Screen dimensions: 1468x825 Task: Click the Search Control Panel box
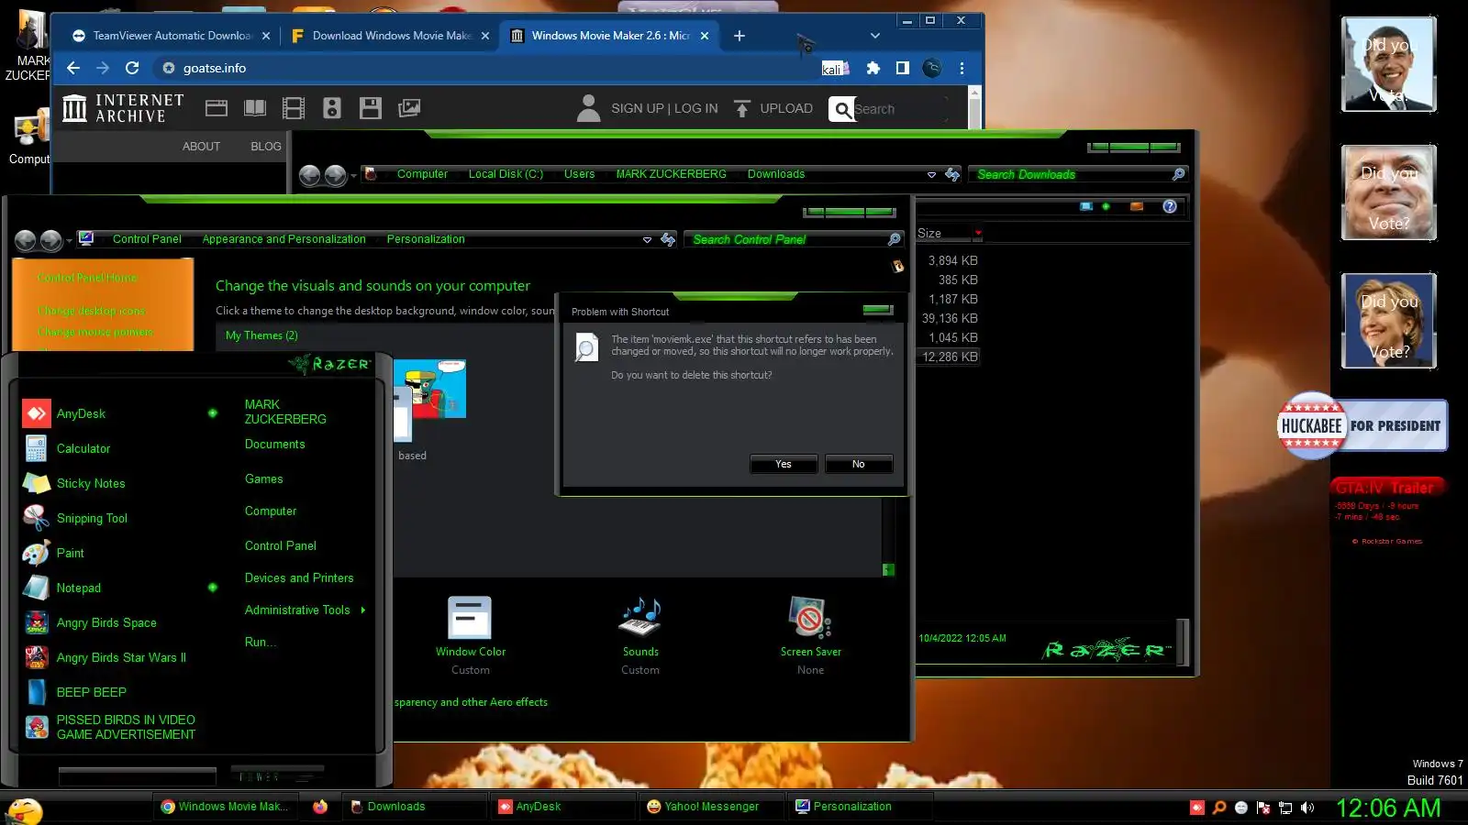click(x=795, y=239)
